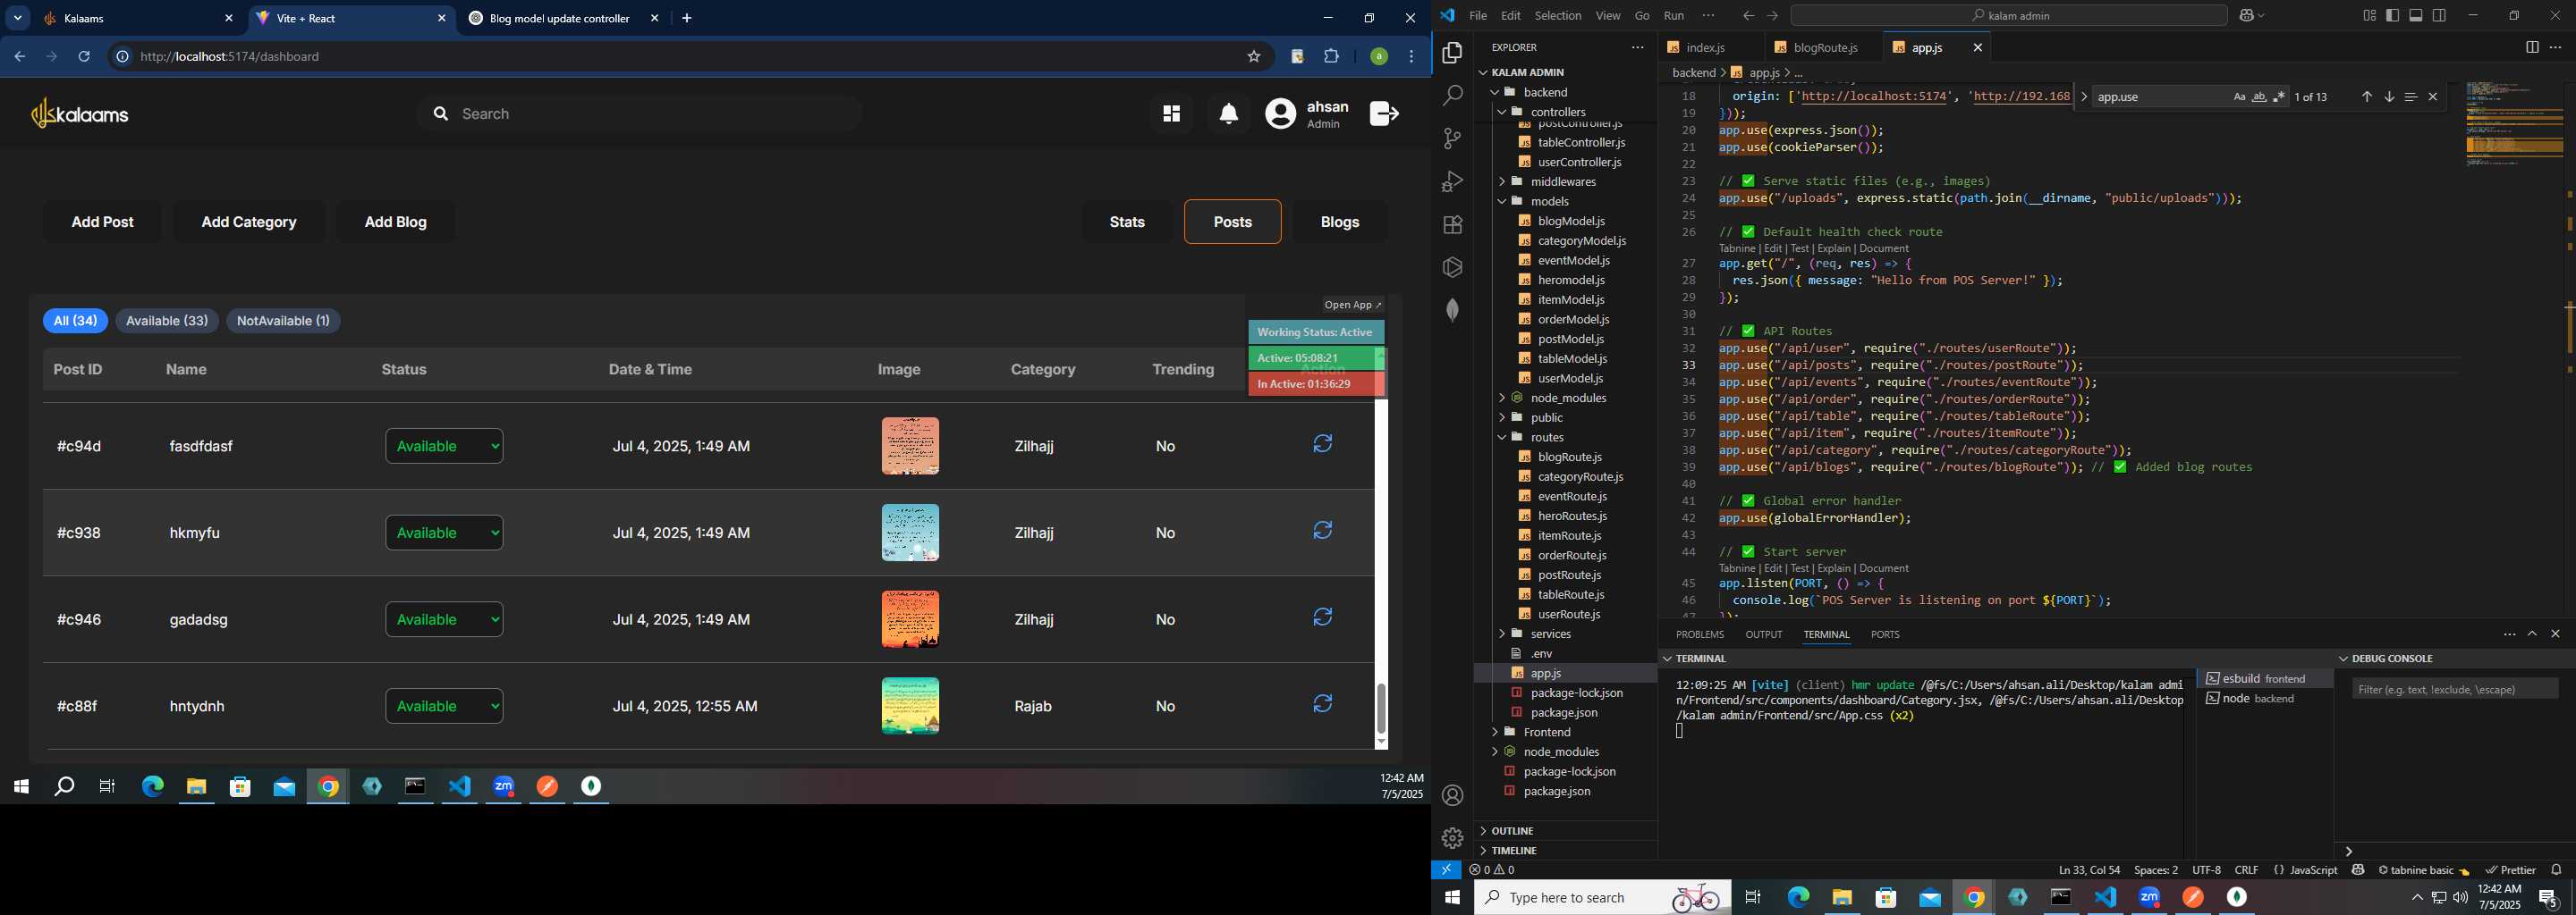Screen dimensions: 2576x915
Task: Open the OUTPUT panel tab
Action: pyautogui.click(x=1763, y=635)
